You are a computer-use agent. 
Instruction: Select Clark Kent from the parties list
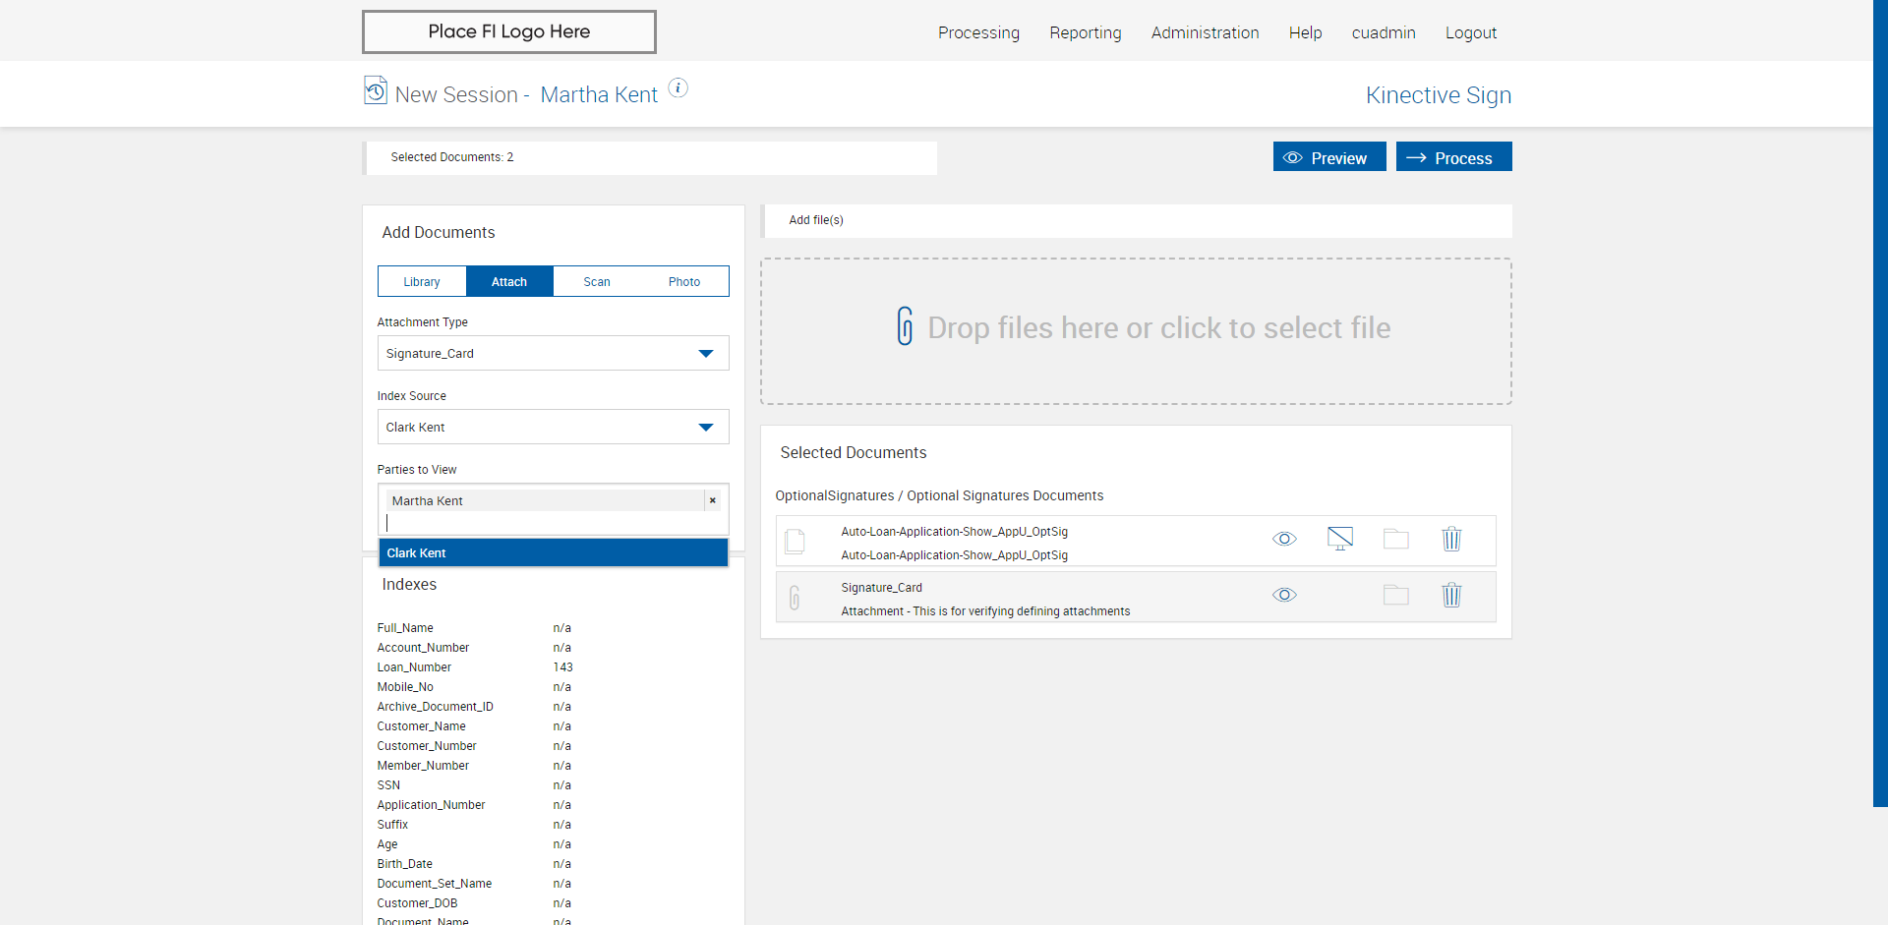(x=553, y=552)
